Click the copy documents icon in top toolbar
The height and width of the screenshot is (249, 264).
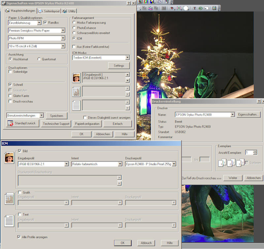159,2
